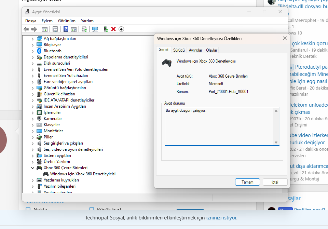Image resolution: width=328 pixels, height=229 pixels.
Task: Open the Yardım menu
Action: [87, 21]
